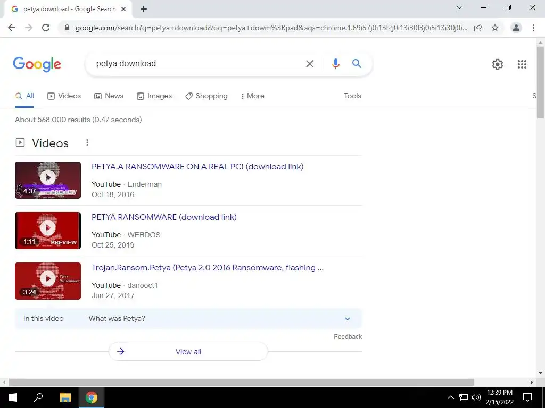Click the Videos section play-box icon
The width and height of the screenshot is (545, 408).
point(20,142)
